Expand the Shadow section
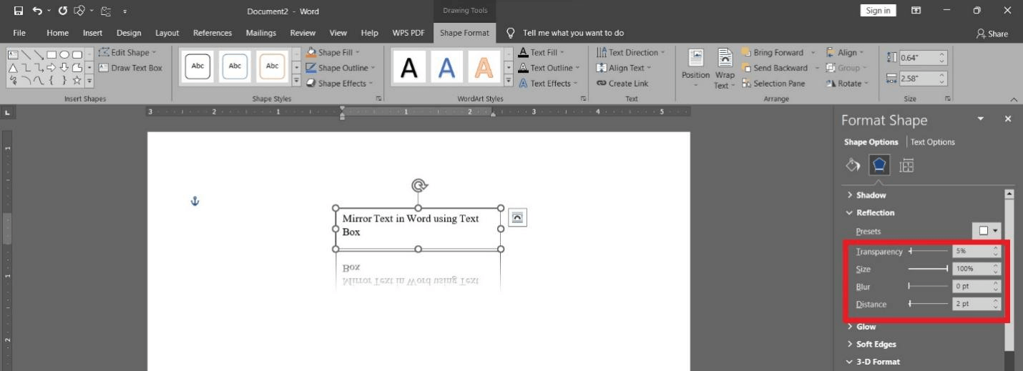This screenshot has width=1023, height=371. (866, 195)
